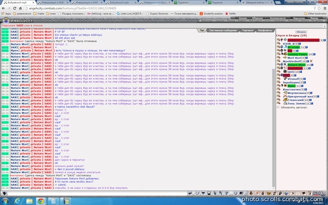Image resolution: width=328 pixels, height=205 pixels.
Task: Click player name Moehlenhoff in list
Action: [291, 61]
